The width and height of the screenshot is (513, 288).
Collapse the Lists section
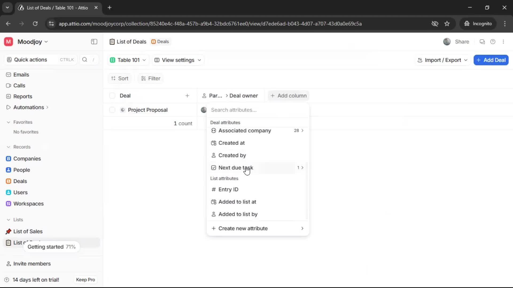point(9,219)
